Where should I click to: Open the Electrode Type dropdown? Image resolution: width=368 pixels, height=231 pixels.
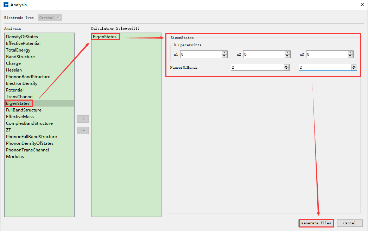pos(50,18)
